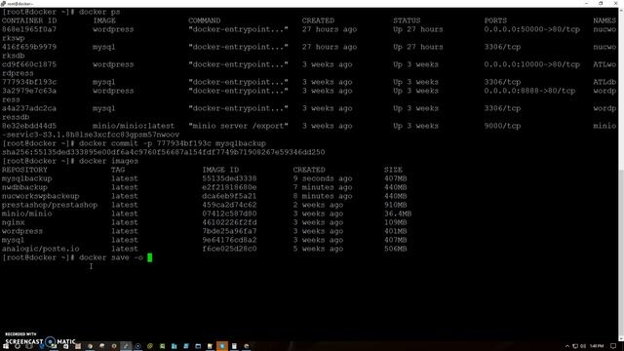Viewport: 624px width, 351px height.
Task: Click image ID 07412c587d80
Action: point(229,214)
